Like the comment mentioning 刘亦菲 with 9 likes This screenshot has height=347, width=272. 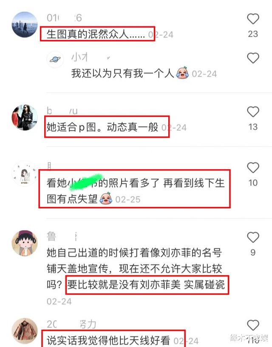[x=253, y=237]
